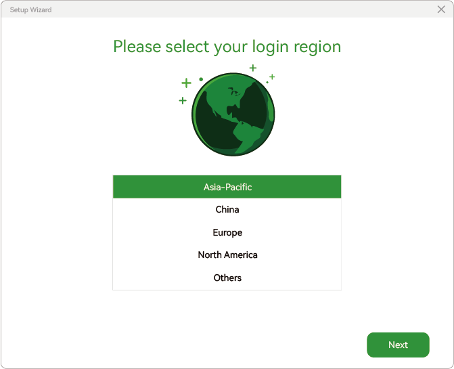454x369 pixels.
Task: Close the Setup Wizard window
Action: pyautogui.click(x=441, y=9)
